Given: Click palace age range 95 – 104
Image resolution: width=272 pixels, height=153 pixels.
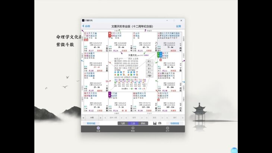Looking at the screenshot, I should [170, 87].
